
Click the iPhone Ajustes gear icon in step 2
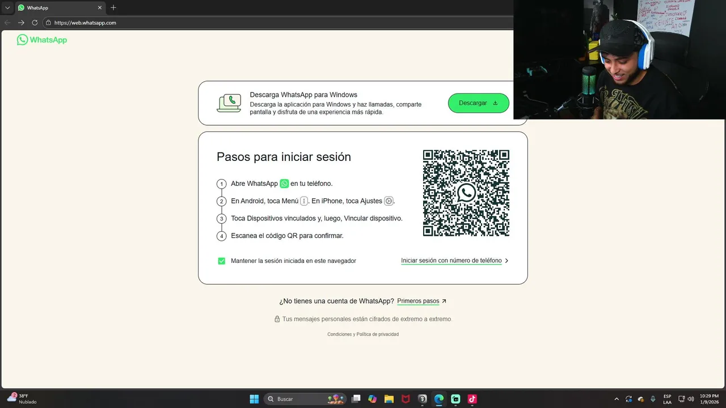389,201
